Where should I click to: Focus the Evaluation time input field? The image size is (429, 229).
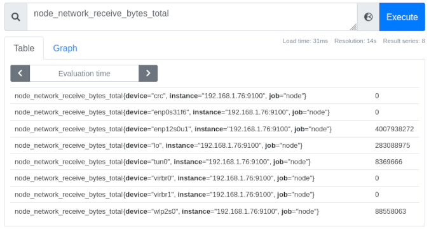[85, 73]
